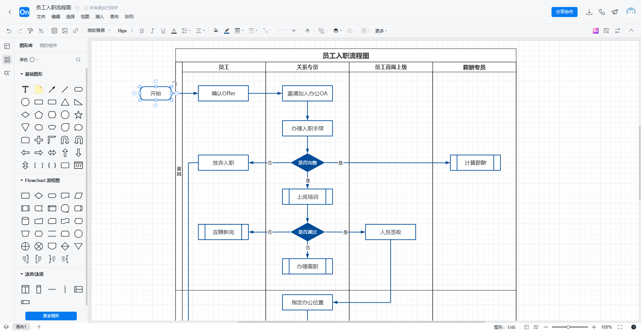The height and width of the screenshot is (331, 641).
Task: Collapse the Flowchart 流程图 section
Action: click(x=22, y=180)
